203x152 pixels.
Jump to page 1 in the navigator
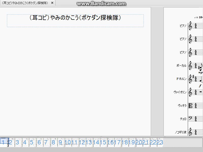(x=3, y=142)
